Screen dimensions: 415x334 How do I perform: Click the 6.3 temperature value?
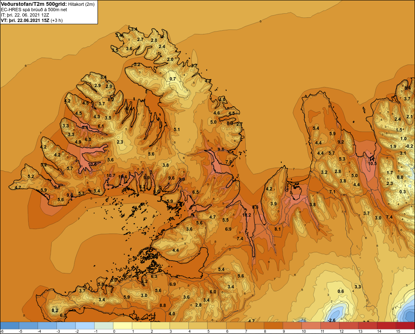(154, 276)
